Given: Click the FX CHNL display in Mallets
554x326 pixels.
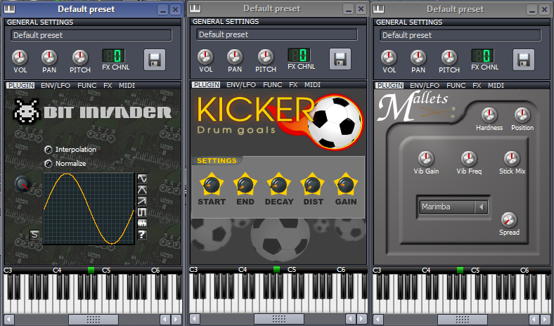Looking at the screenshot, I should click(482, 56).
